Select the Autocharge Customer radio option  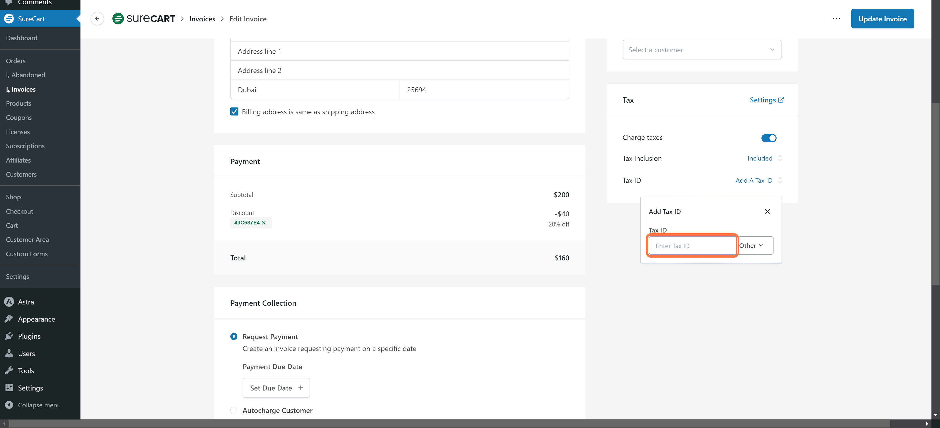(234, 410)
